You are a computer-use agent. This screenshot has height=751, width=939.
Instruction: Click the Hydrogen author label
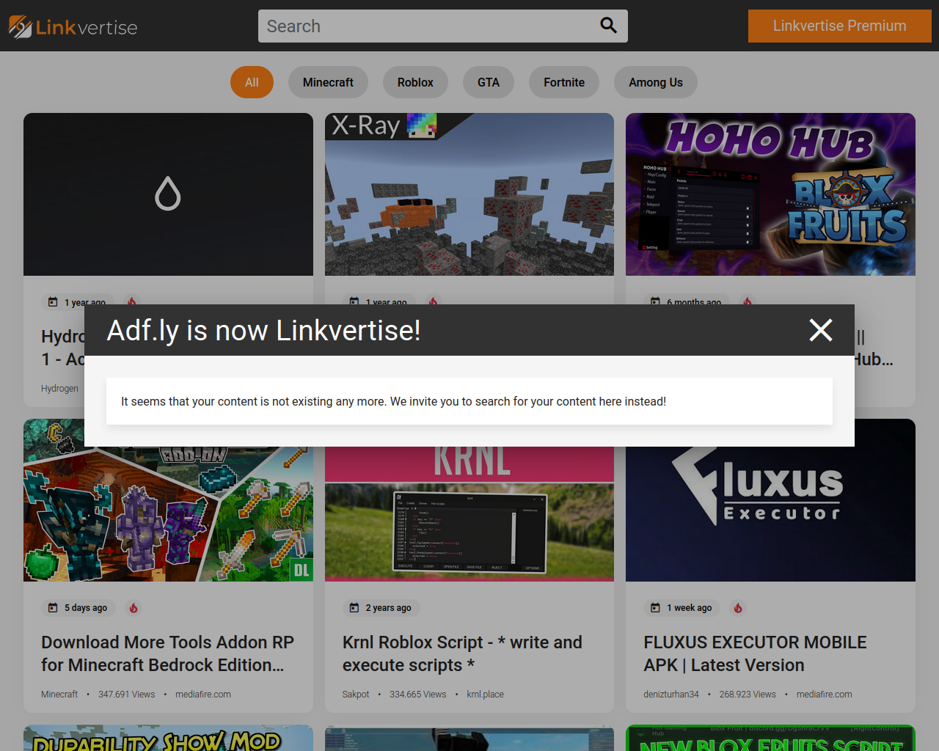click(x=59, y=389)
